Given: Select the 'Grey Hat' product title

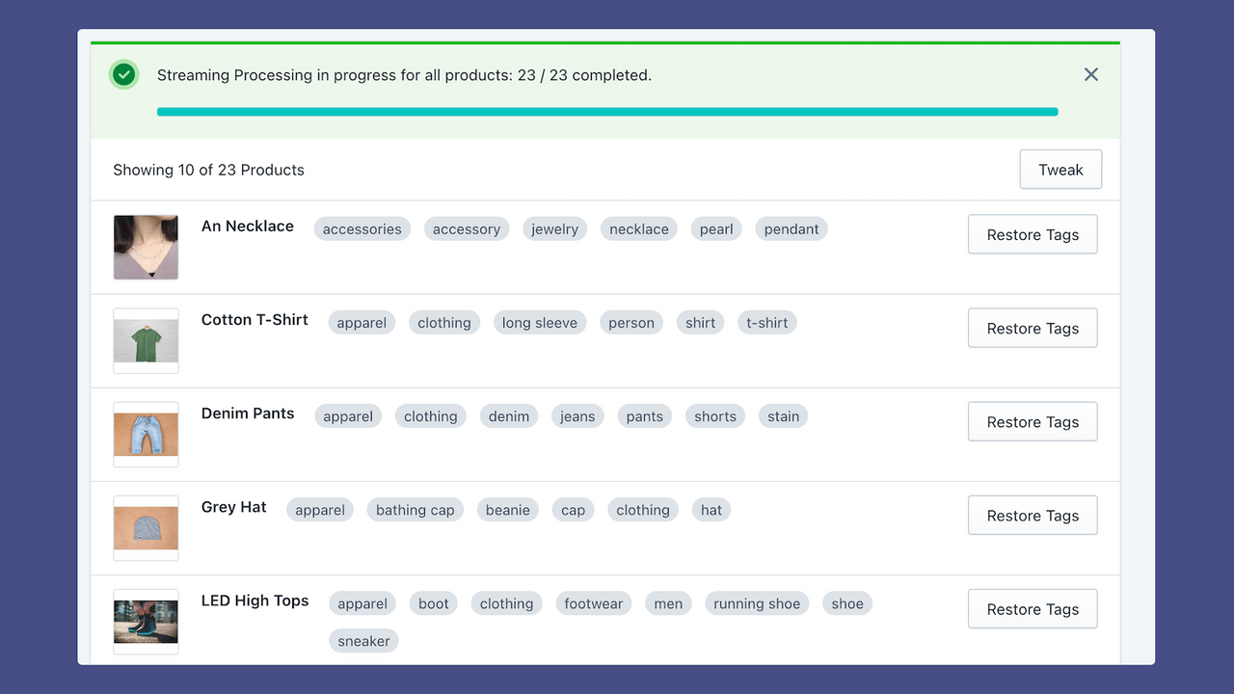Looking at the screenshot, I should coord(234,506).
